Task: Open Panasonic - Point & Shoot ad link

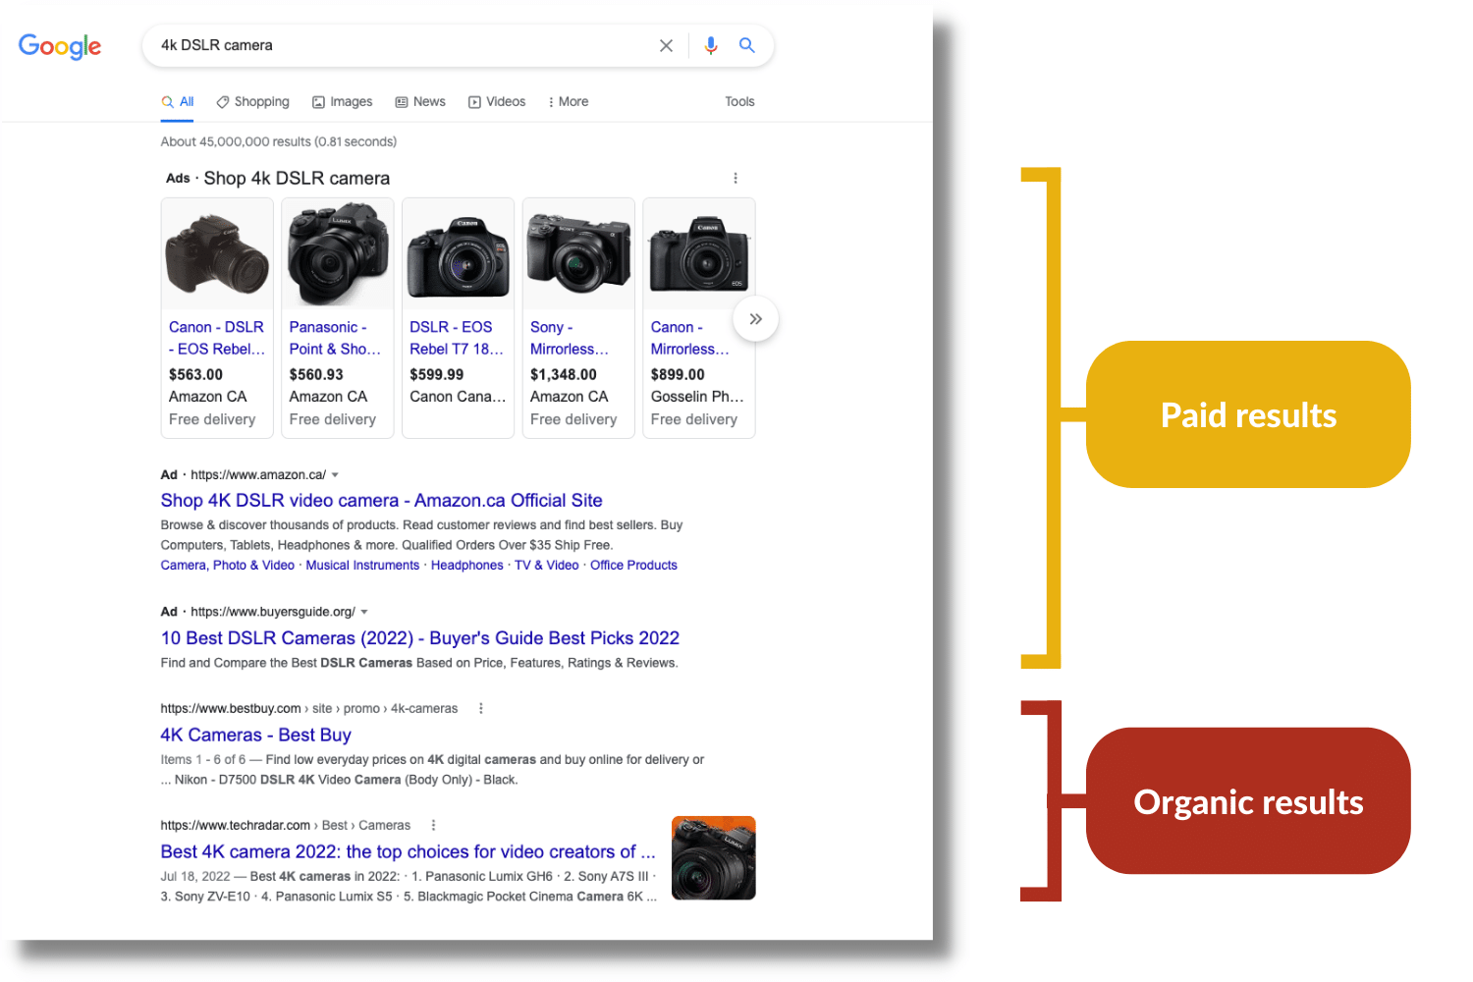Action: click(x=335, y=338)
